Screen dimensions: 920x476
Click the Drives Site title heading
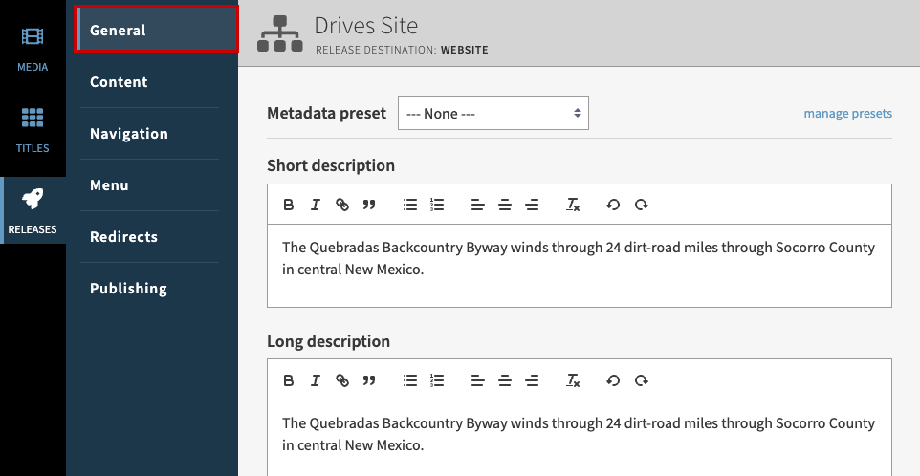click(x=365, y=25)
